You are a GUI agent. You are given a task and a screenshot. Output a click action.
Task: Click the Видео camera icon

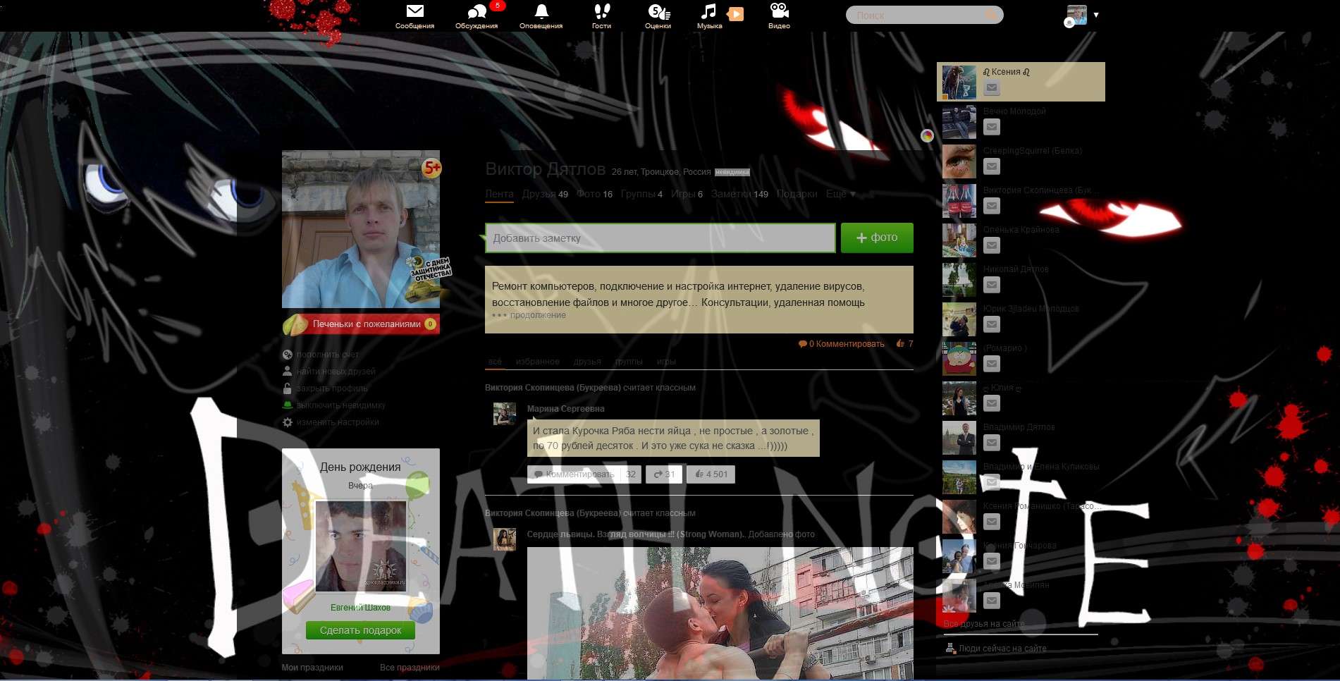coord(778,11)
